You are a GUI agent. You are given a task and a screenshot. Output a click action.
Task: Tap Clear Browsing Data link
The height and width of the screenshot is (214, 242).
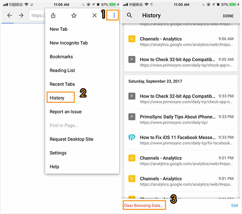point(143,205)
